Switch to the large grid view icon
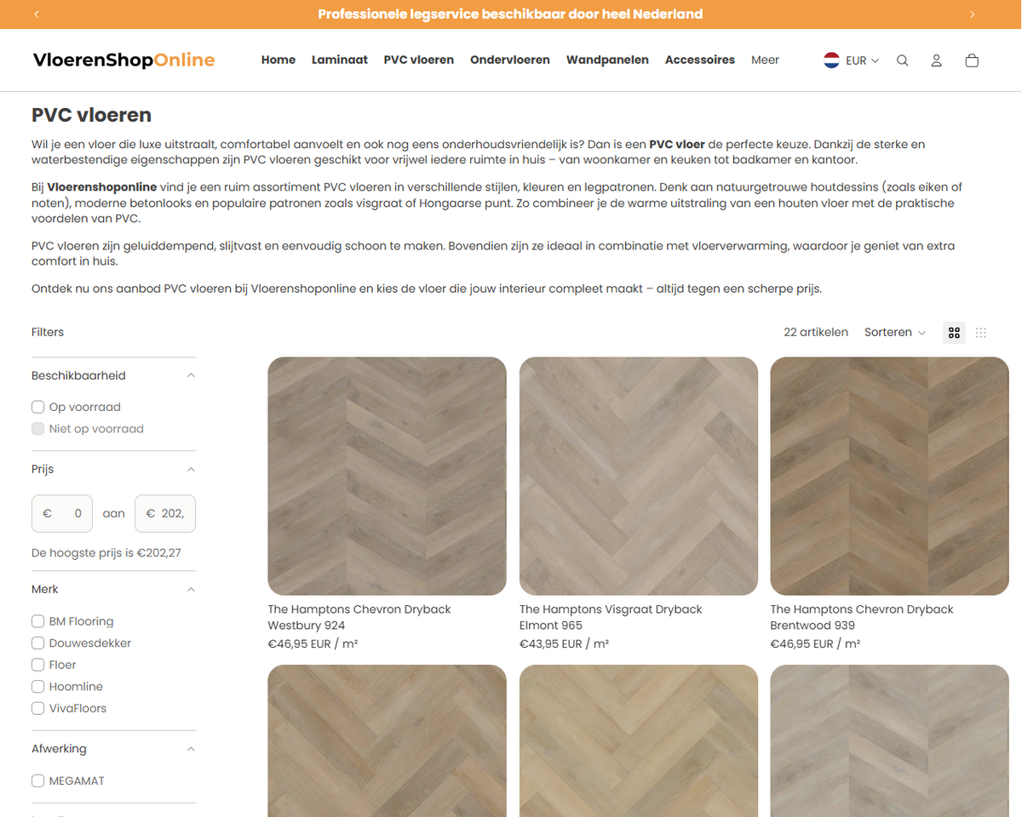The height and width of the screenshot is (817, 1022). 954,333
